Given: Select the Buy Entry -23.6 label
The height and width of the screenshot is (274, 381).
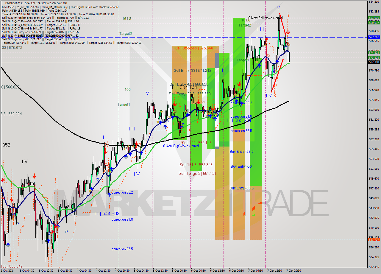Looking at the screenshot, I should (241, 152).
